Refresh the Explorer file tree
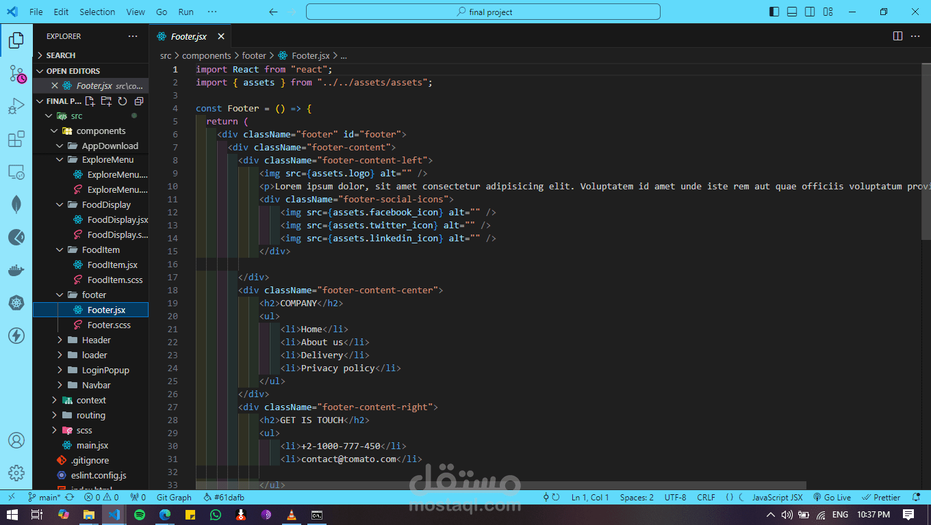The height and width of the screenshot is (525, 931). pyautogui.click(x=123, y=101)
